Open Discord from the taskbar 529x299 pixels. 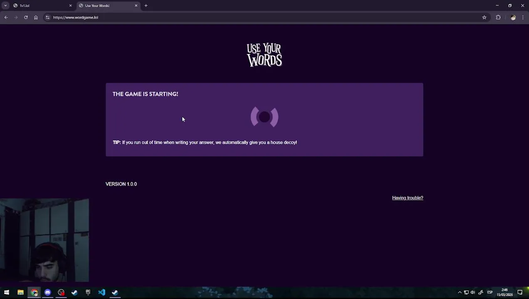pos(47,292)
